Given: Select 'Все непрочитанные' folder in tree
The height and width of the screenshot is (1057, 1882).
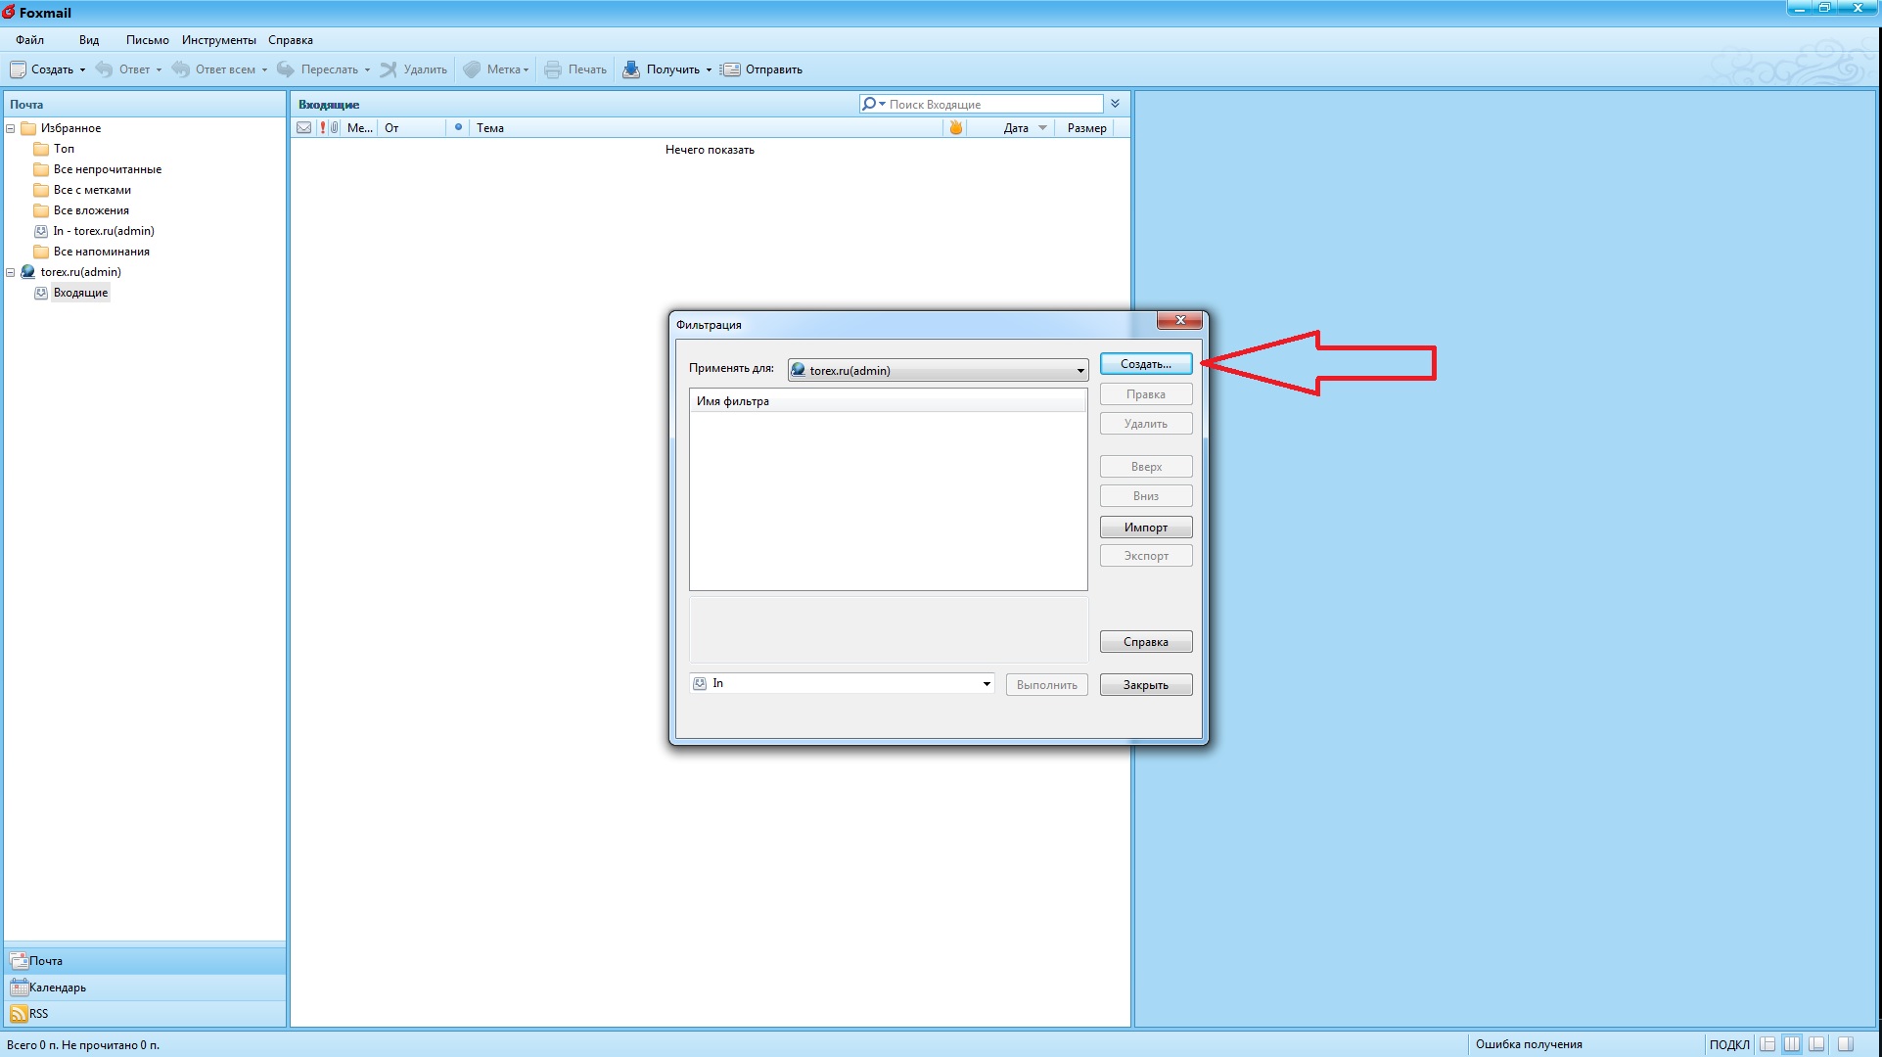Looking at the screenshot, I should [x=107, y=169].
